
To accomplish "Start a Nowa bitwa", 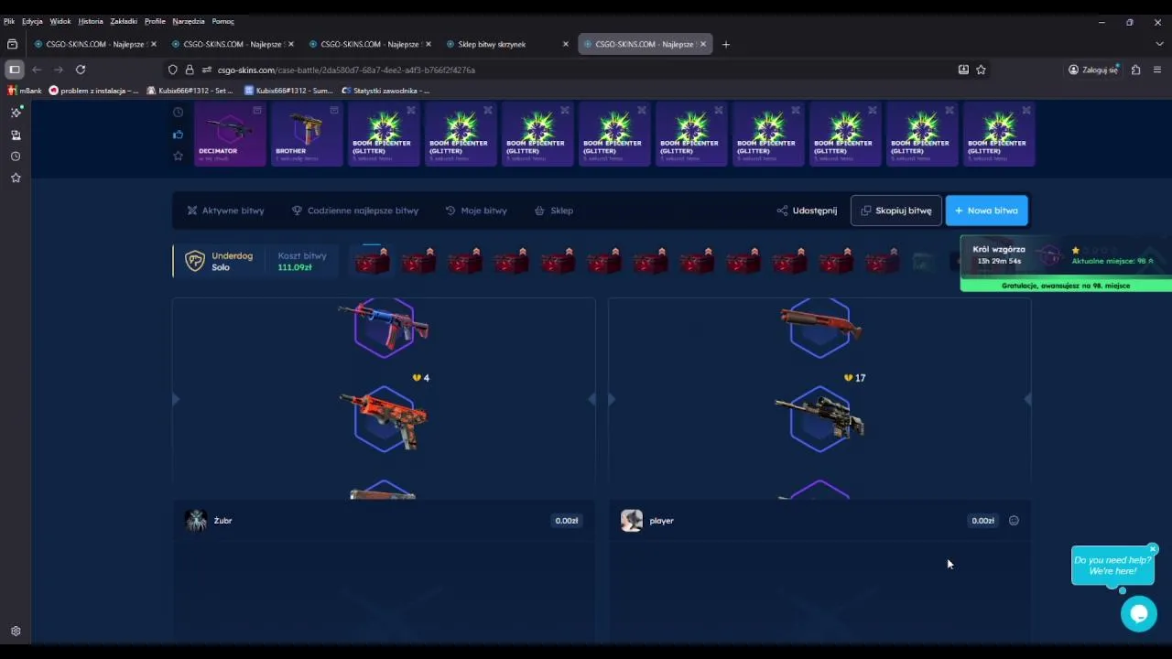I will click(987, 211).
